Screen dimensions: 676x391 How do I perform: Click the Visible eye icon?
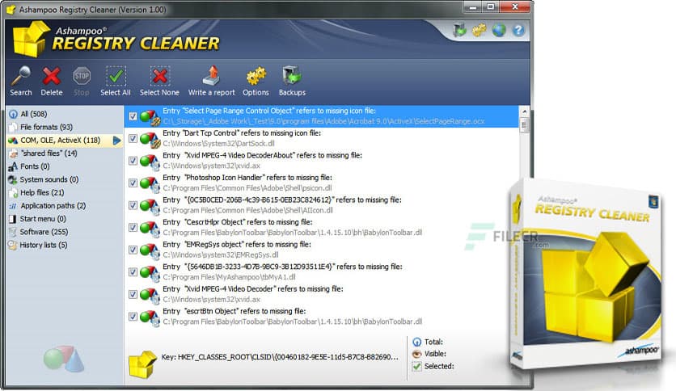coord(417,354)
